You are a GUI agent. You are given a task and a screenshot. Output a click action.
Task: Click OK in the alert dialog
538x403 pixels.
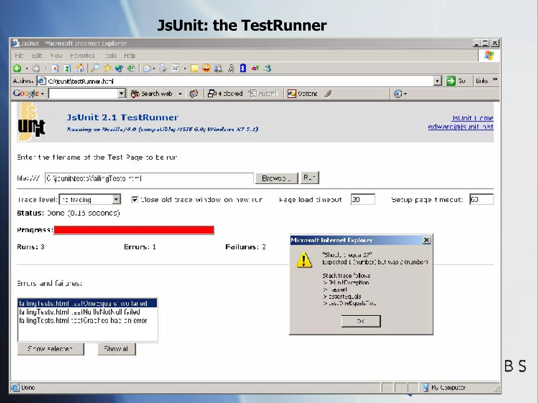point(361,321)
